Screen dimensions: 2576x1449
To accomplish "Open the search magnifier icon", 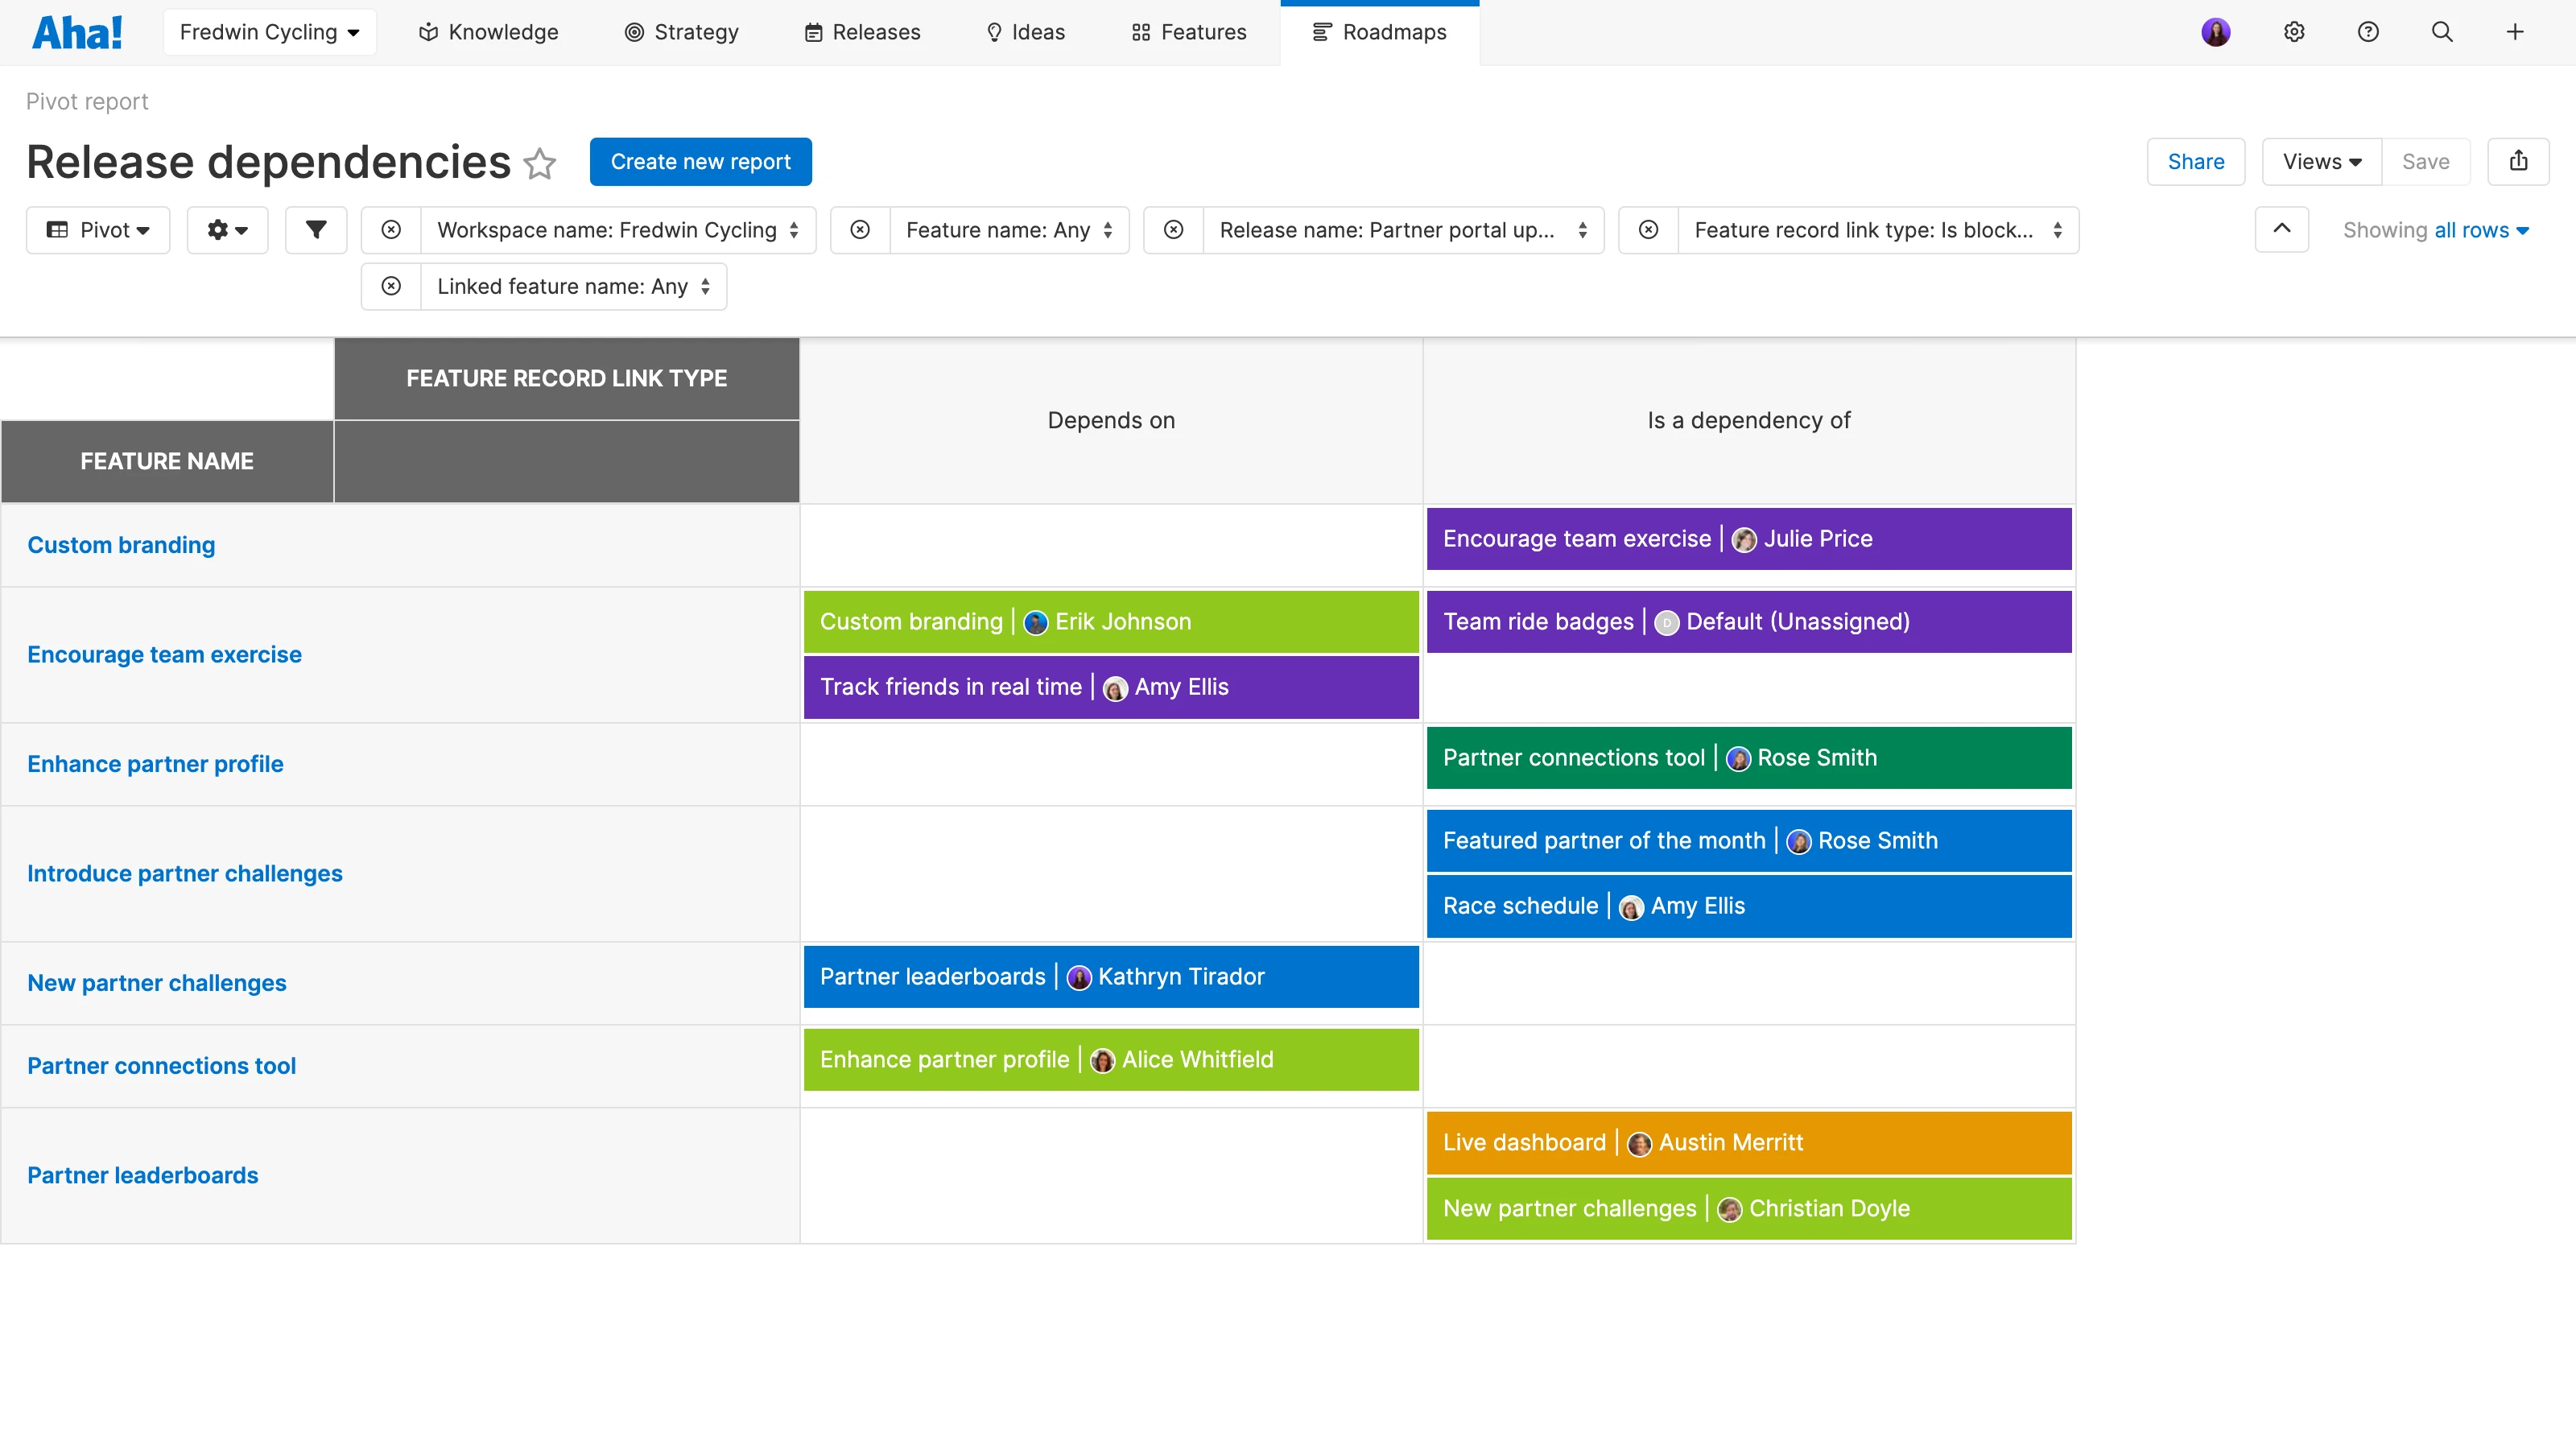I will (x=2441, y=32).
